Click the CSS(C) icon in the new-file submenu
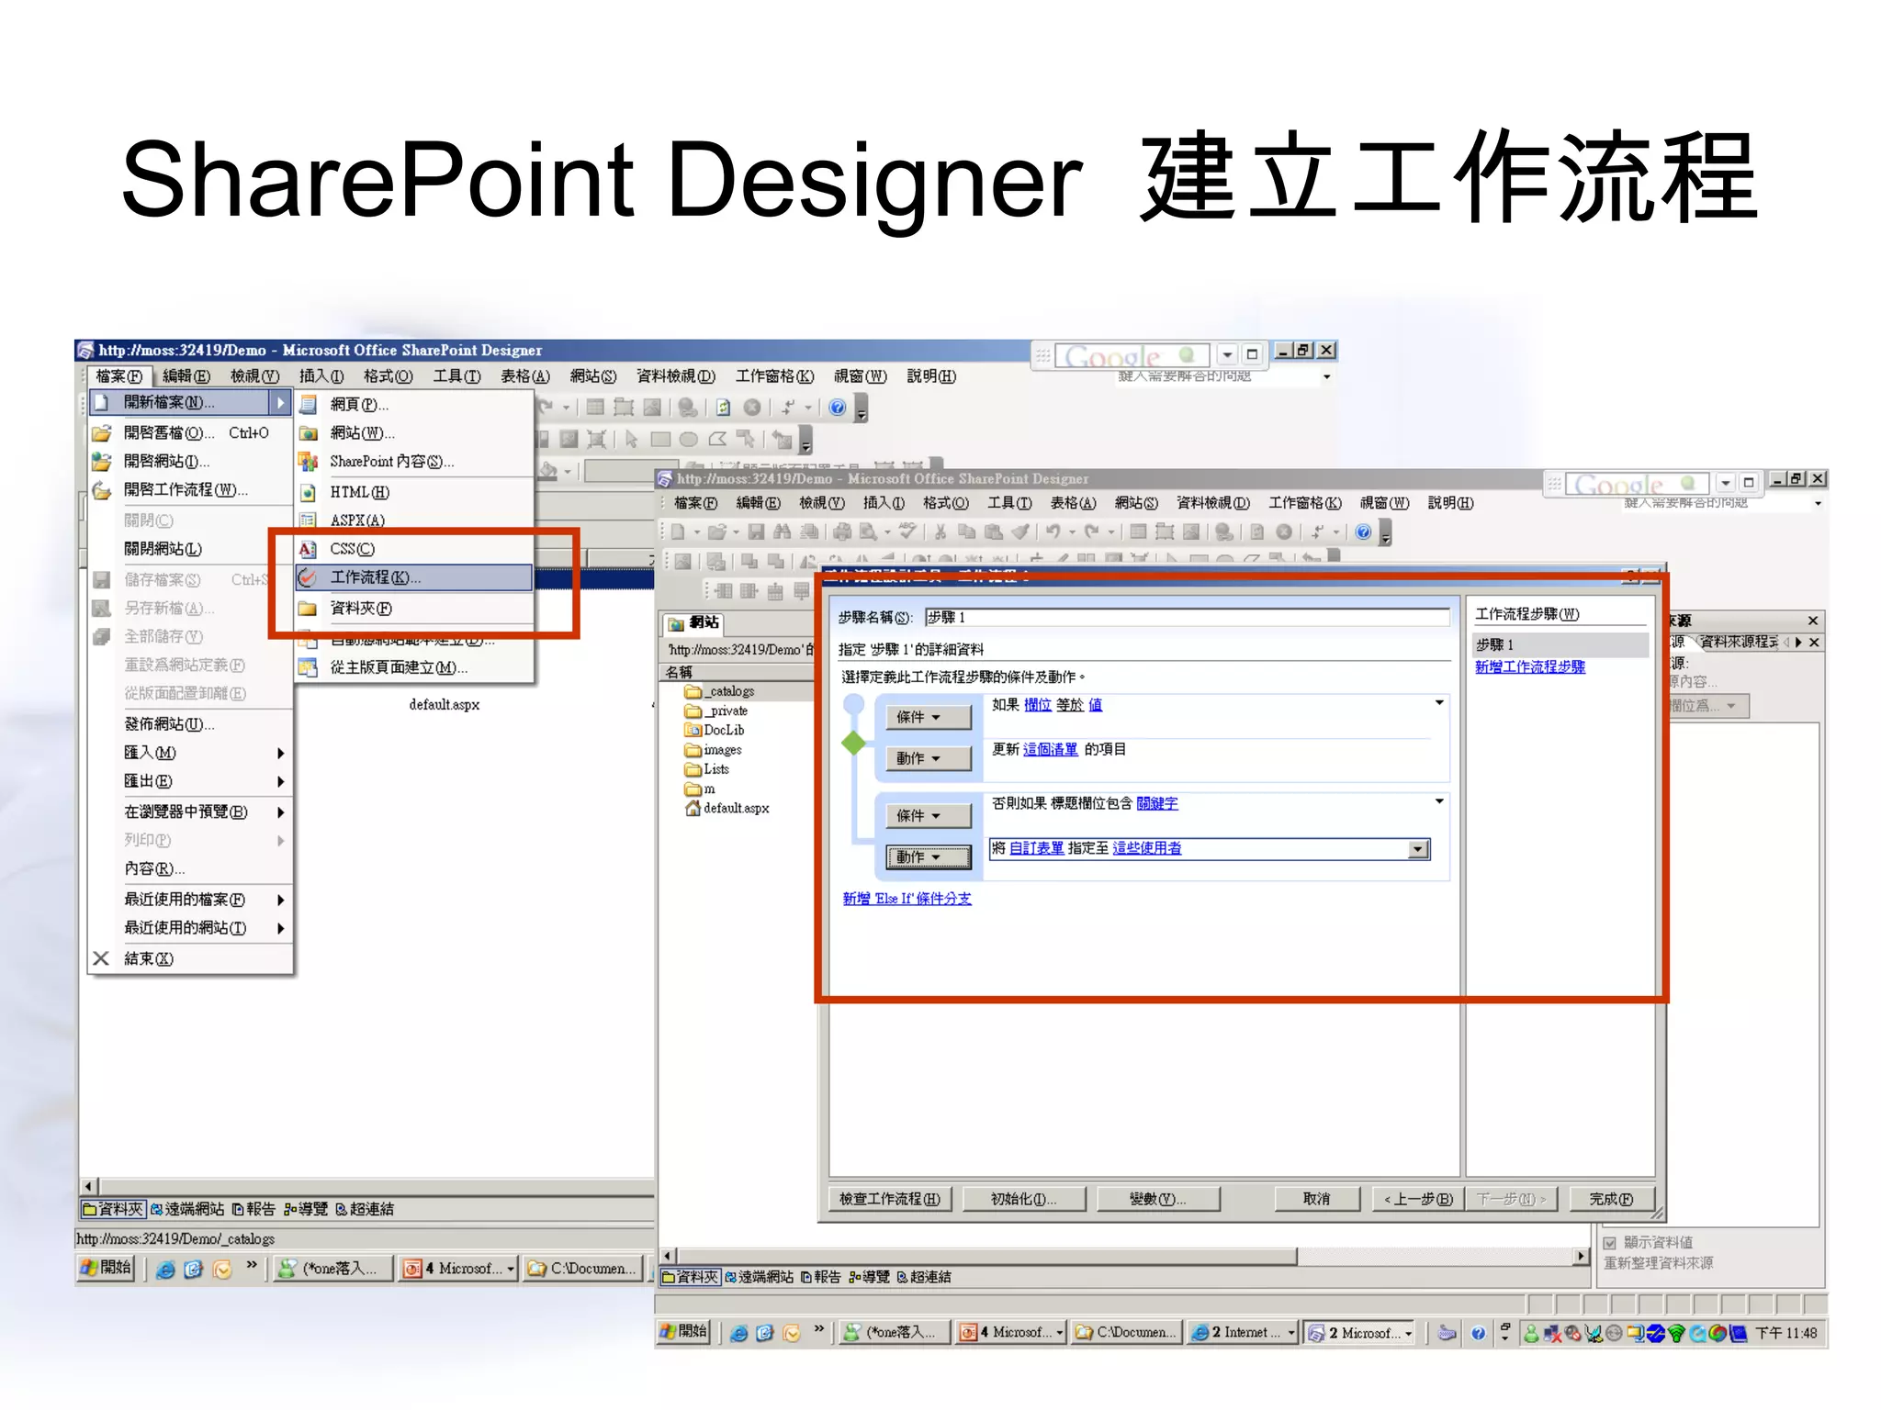The width and height of the screenshot is (1881, 1410). 308,549
